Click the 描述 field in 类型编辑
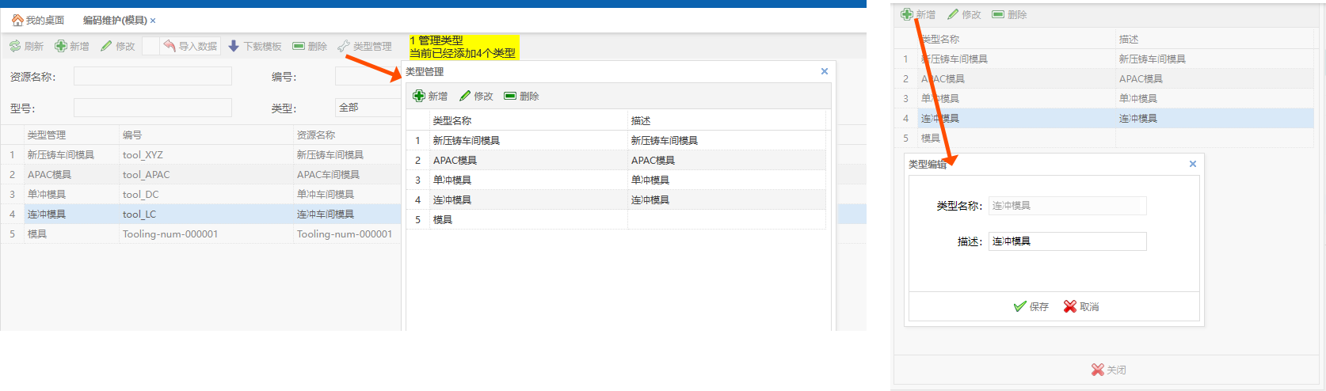1326x391 pixels. point(1067,241)
